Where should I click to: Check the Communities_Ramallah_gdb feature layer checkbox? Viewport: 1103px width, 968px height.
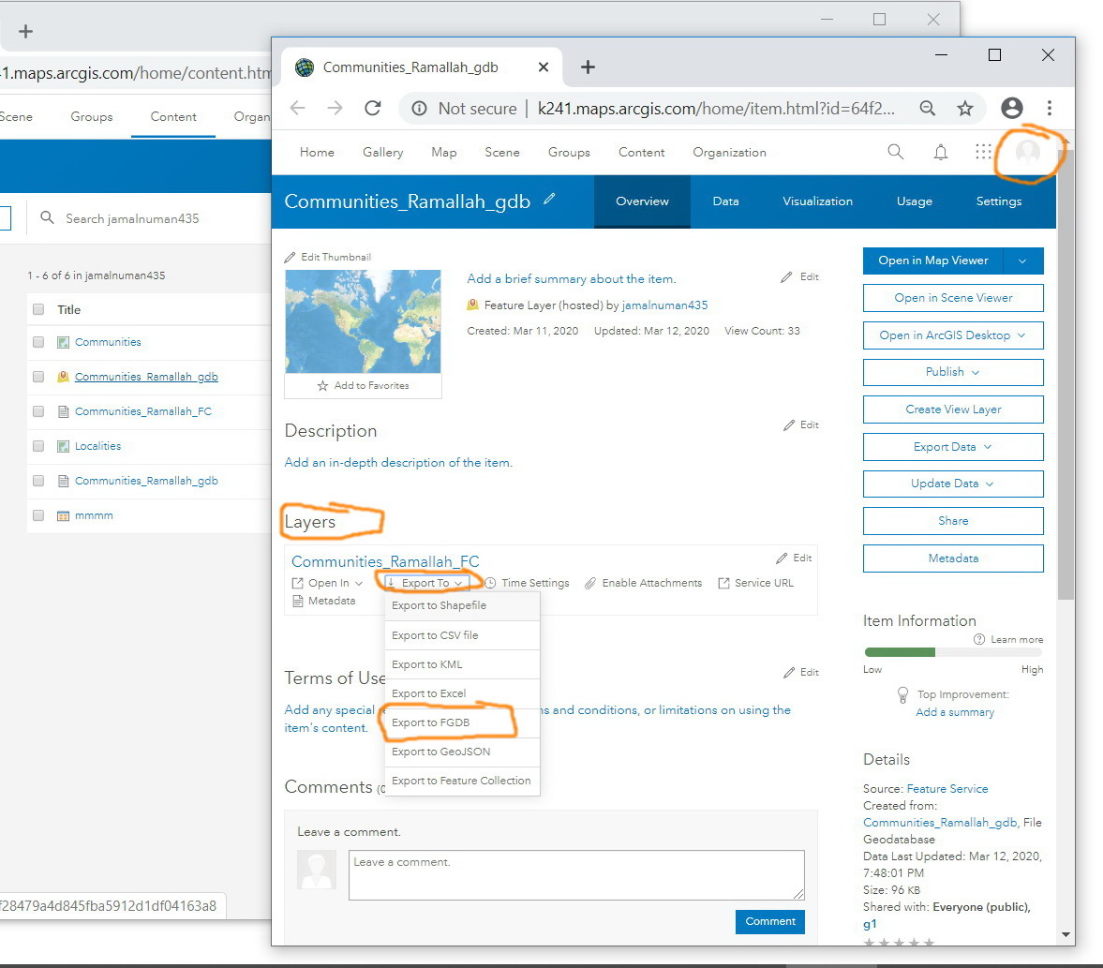pyautogui.click(x=38, y=377)
